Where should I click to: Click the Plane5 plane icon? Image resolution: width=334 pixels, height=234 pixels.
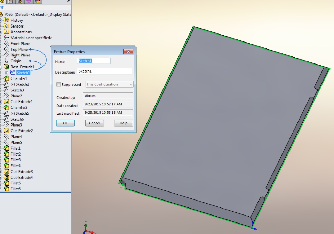[7, 142]
